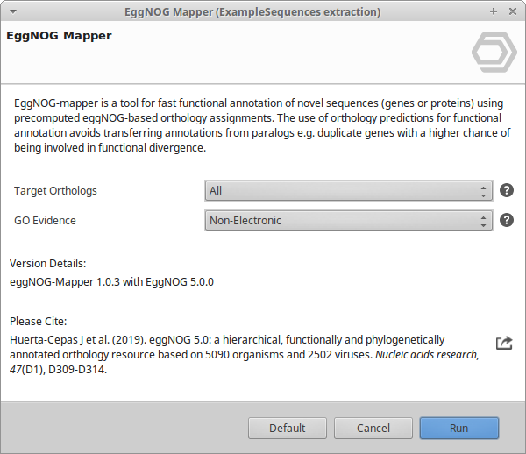Screen dimensions: 526x454
Task: Click the tool description paragraph
Action: point(260,125)
